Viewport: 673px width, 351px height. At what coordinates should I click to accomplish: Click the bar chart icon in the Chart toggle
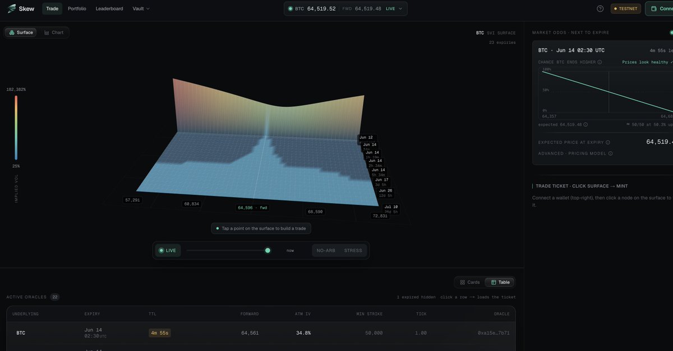(x=47, y=32)
